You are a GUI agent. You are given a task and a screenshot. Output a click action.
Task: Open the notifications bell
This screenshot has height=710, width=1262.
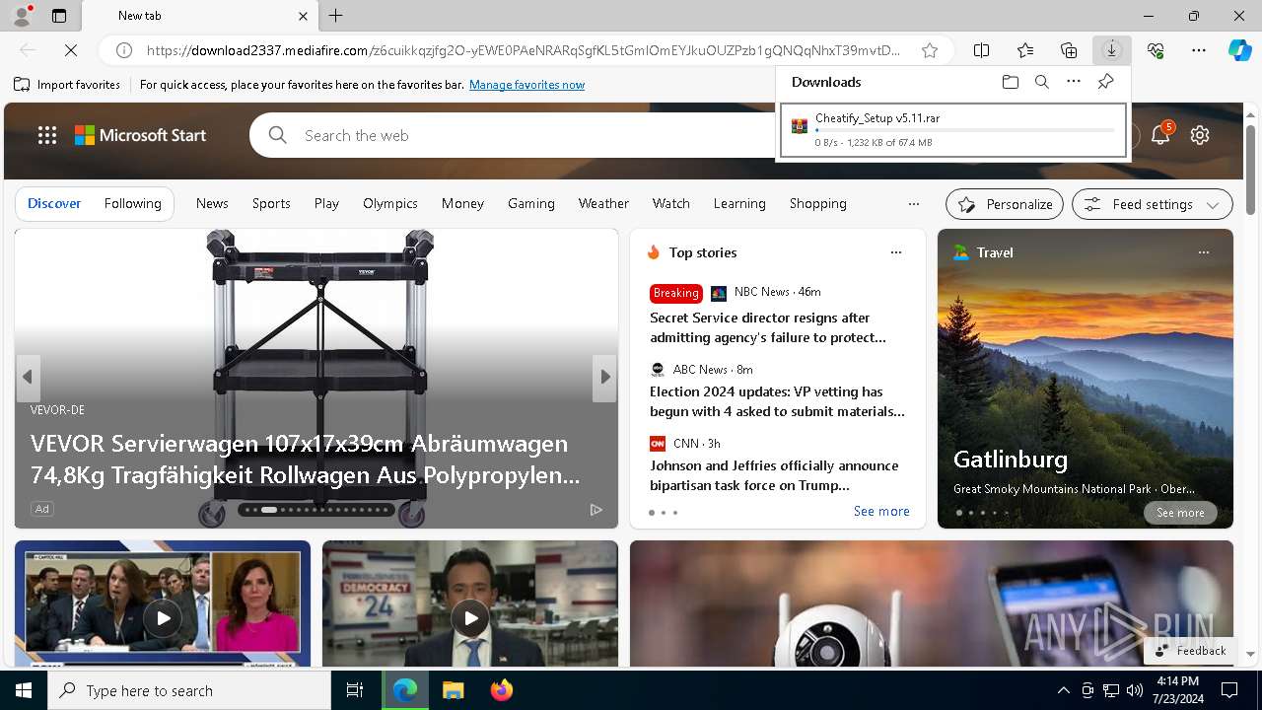1160,135
